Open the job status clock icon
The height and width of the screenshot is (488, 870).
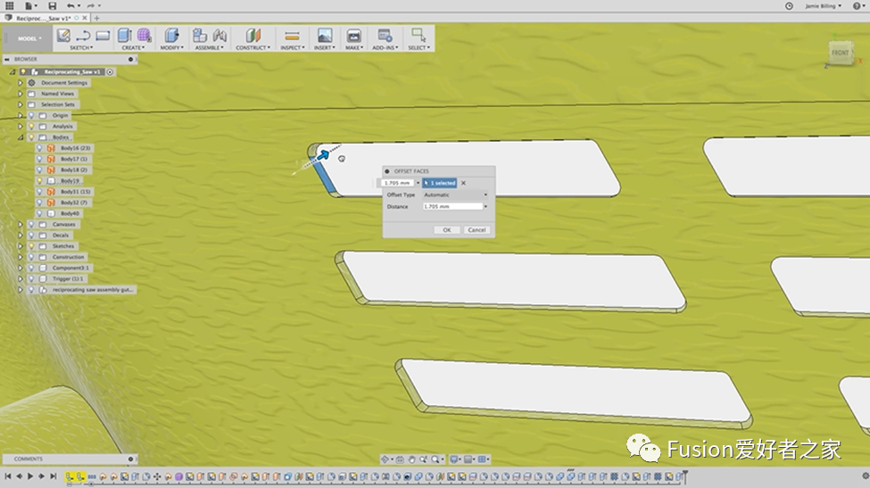(789, 5)
